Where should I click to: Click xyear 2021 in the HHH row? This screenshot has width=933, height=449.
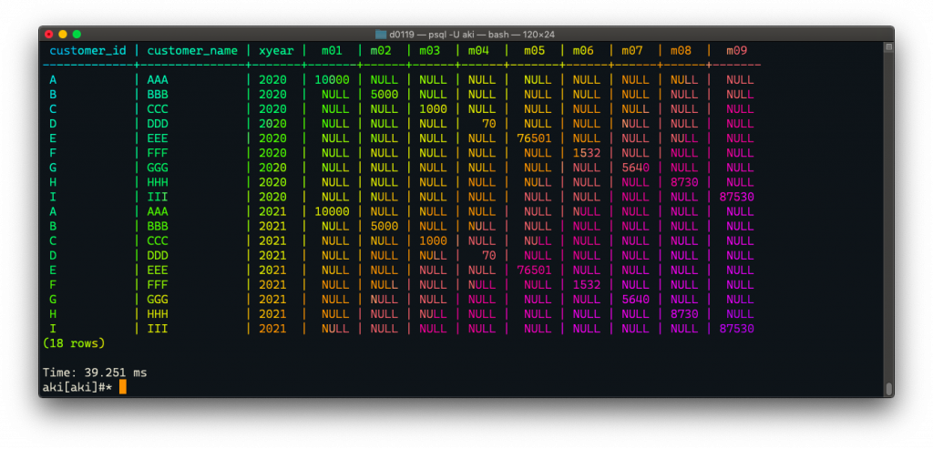click(x=272, y=313)
